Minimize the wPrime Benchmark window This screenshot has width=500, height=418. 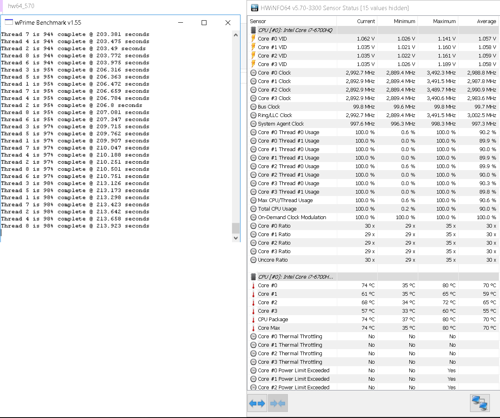pos(181,23)
